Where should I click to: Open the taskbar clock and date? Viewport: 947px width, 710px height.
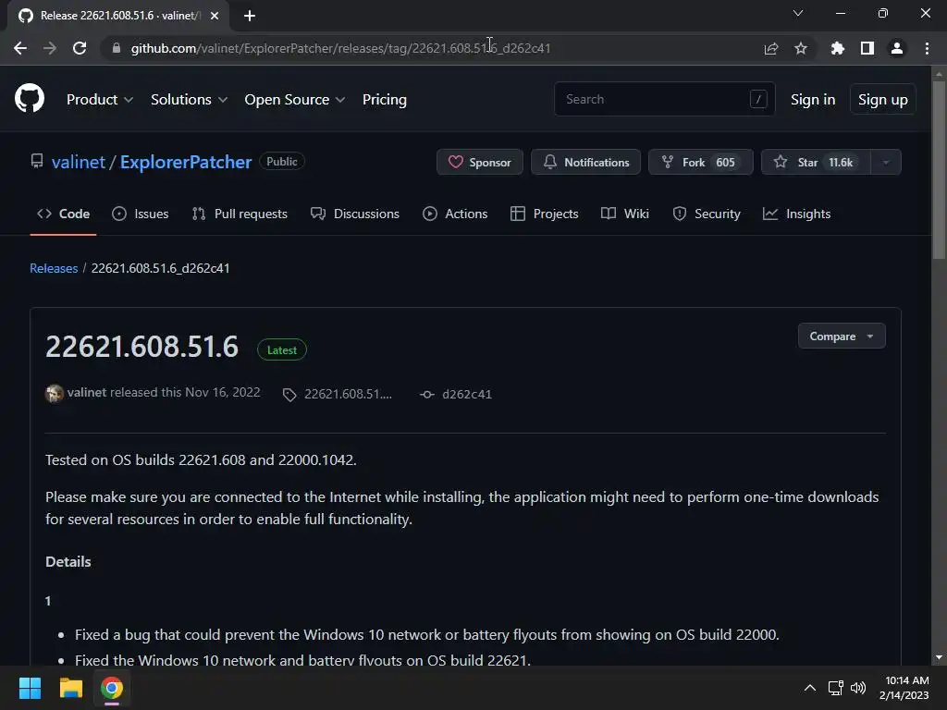tap(904, 688)
